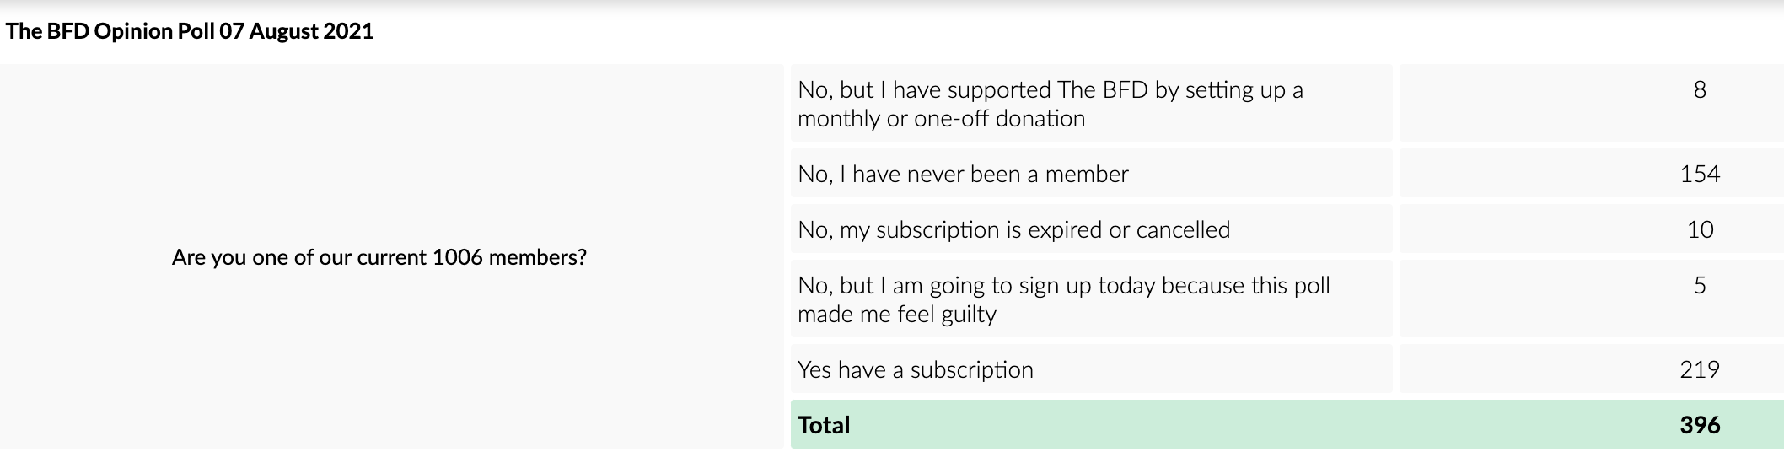This screenshot has height=452, width=1784.
Task: Click the count value 10
Action: (x=1699, y=230)
